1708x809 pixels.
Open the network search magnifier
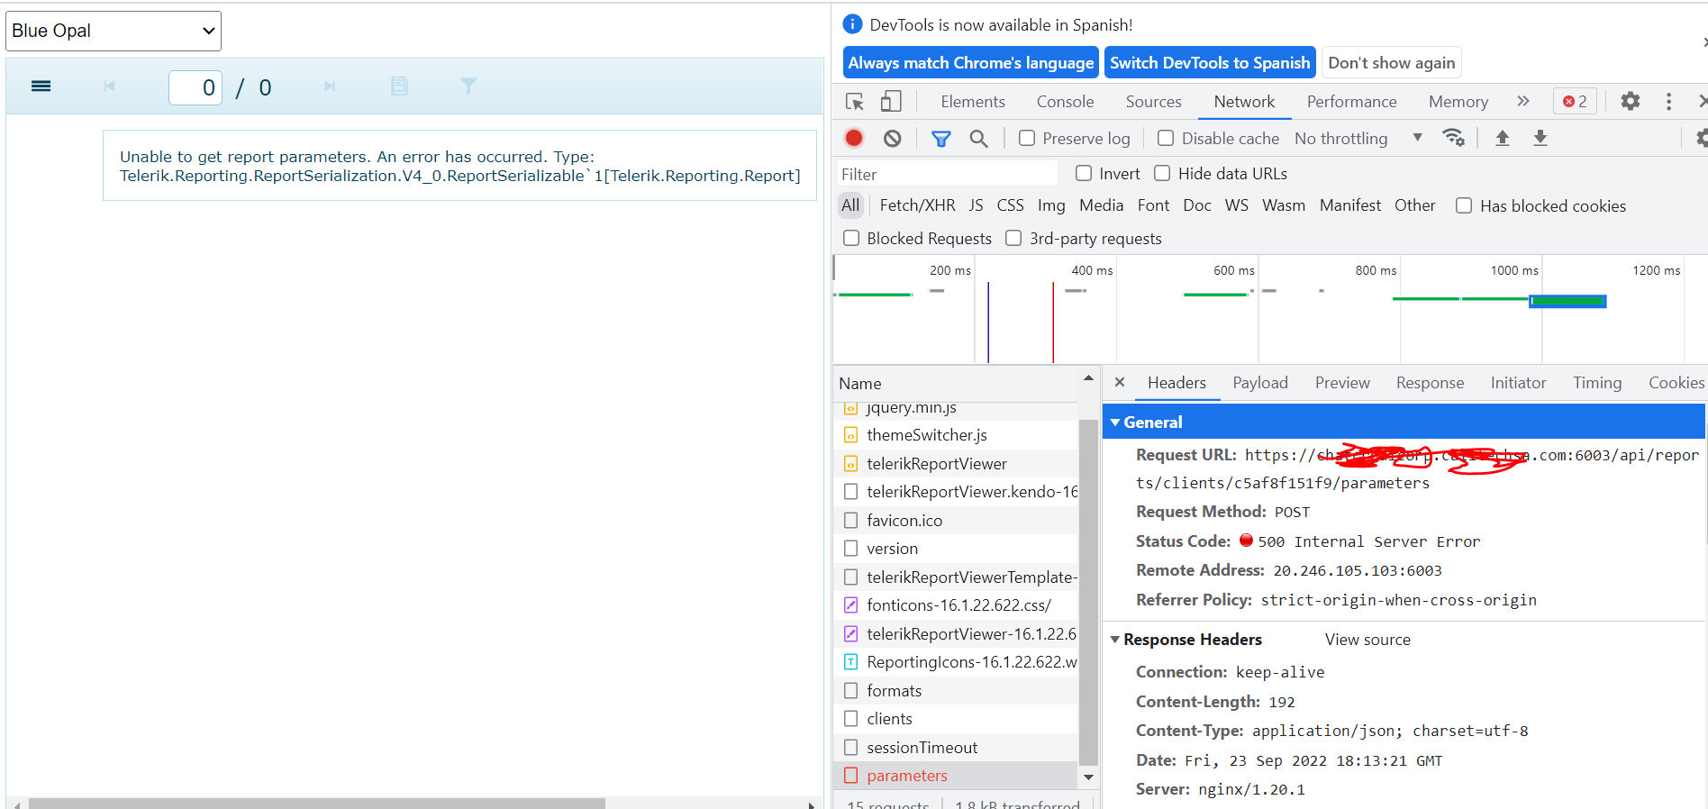978,138
